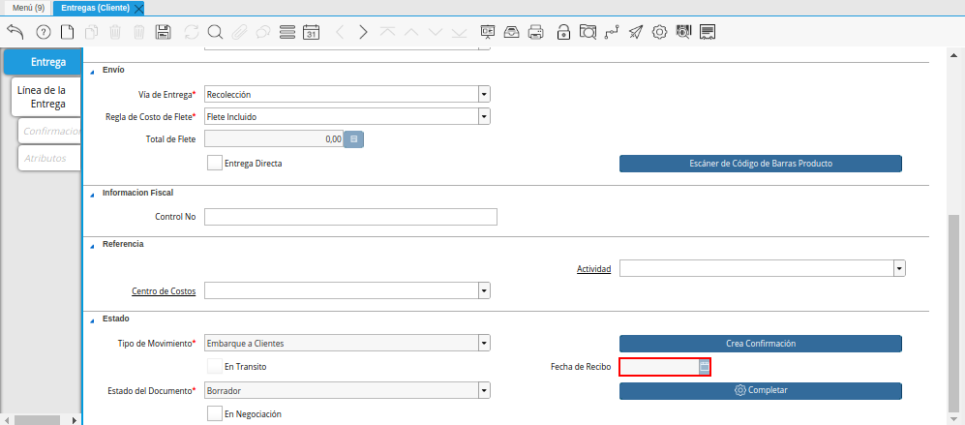Click the save (floppy disk) icon
The image size is (965, 425).
(164, 32)
